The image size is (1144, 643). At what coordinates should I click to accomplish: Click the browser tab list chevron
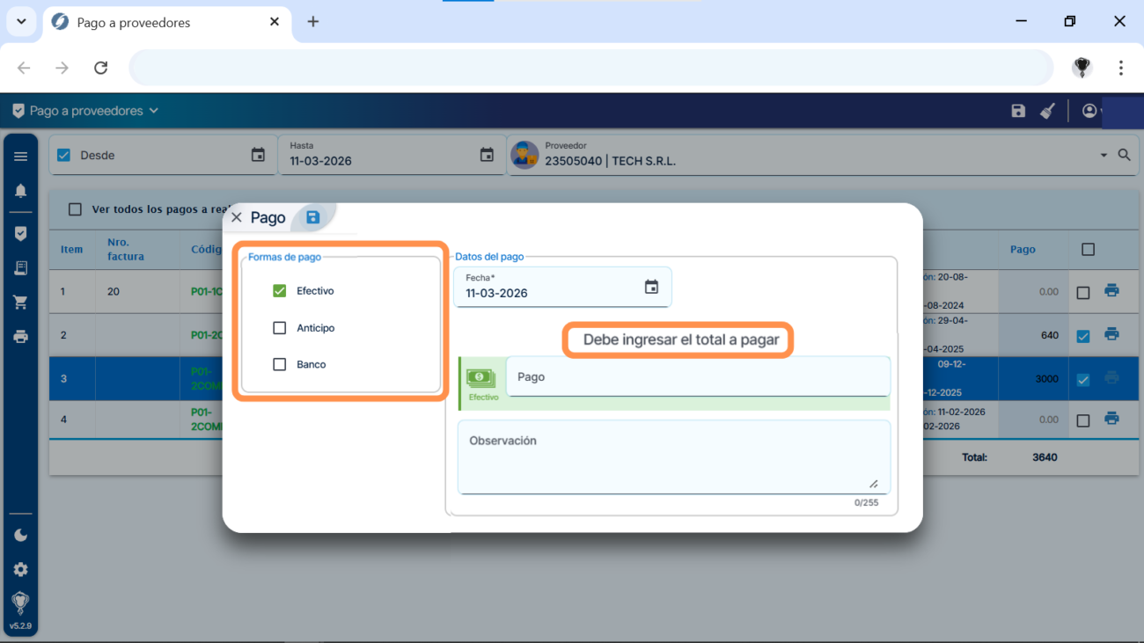21,22
